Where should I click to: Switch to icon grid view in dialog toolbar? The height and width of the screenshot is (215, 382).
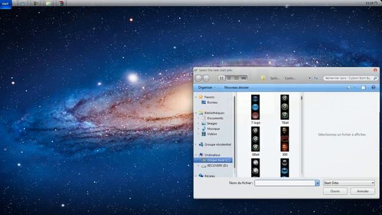(221, 78)
